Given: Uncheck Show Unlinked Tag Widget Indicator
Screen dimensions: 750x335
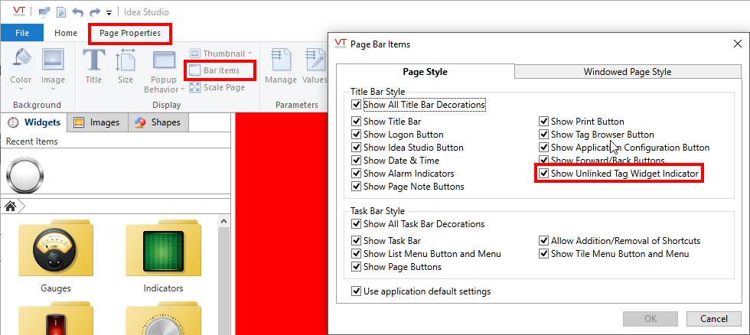Looking at the screenshot, I should coord(544,174).
